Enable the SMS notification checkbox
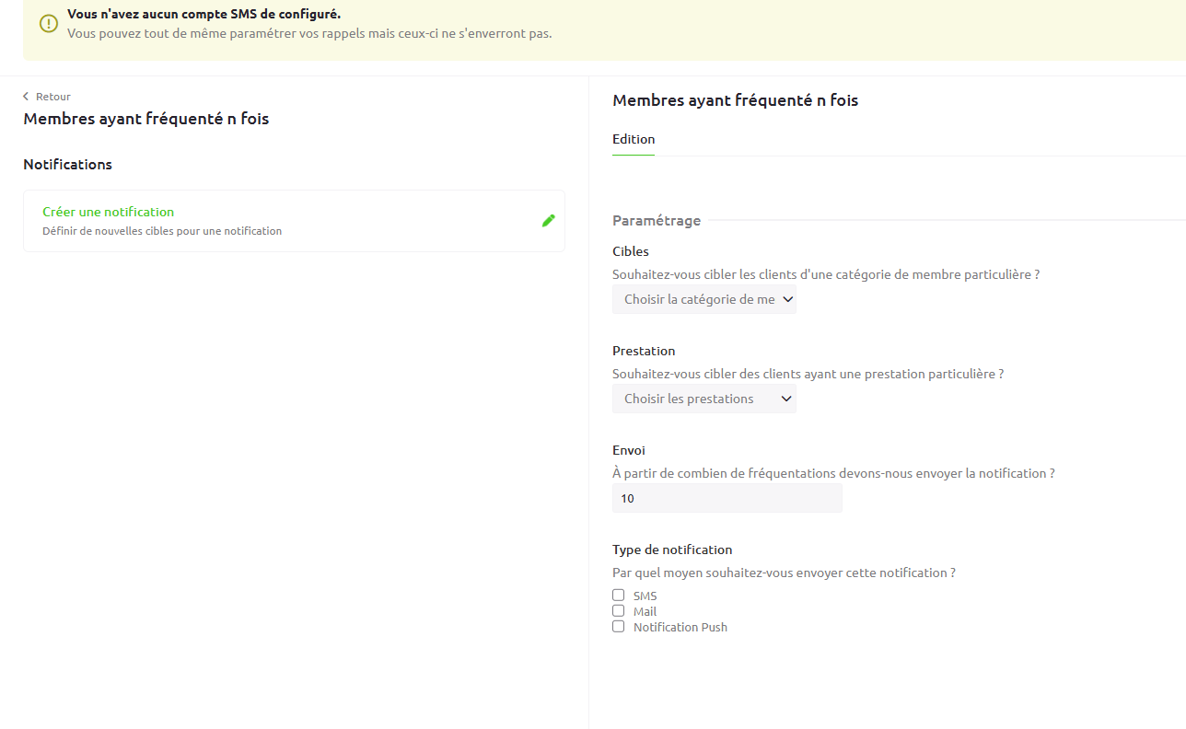The width and height of the screenshot is (1186, 729). (619, 596)
